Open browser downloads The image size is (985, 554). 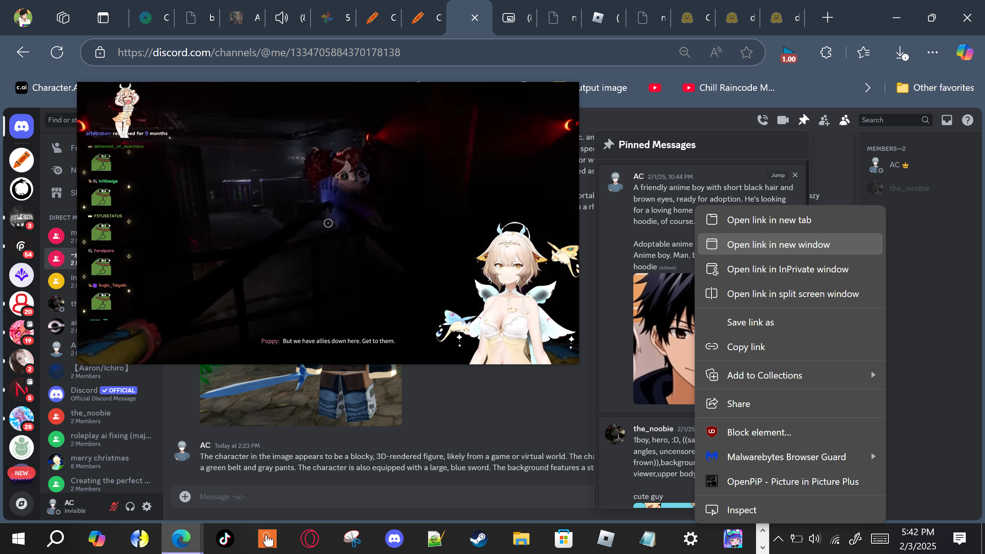[x=901, y=52]
